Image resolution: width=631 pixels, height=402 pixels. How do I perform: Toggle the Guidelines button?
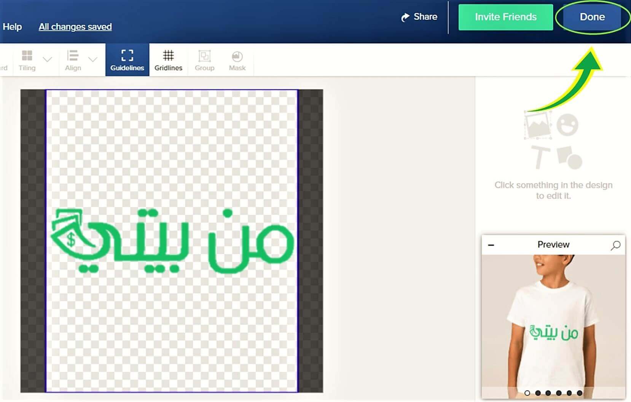pyautogui.click(x=127, y=60)
